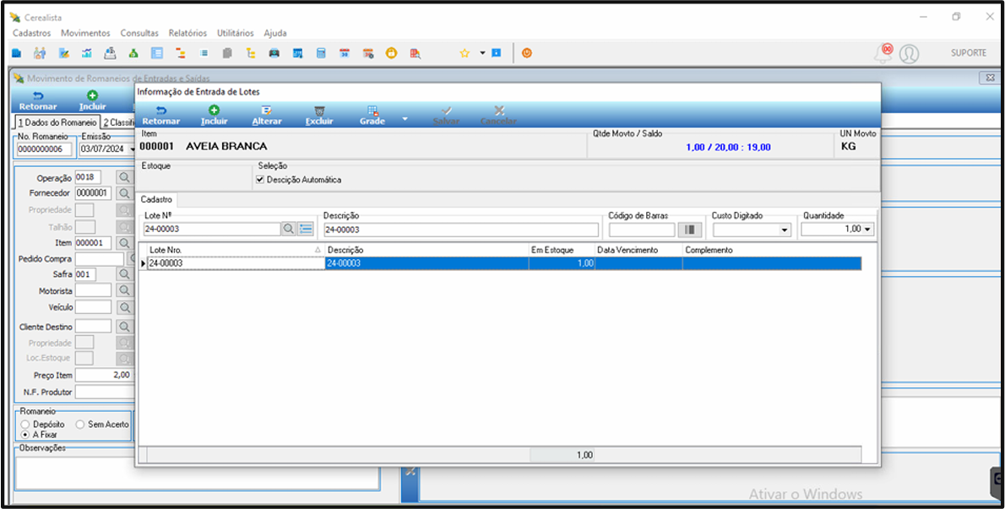Click the magnifier beside Lote Nº field

[x=289, y=230]
